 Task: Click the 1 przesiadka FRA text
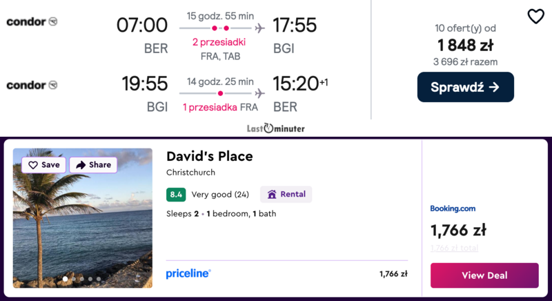click(220, 107)
